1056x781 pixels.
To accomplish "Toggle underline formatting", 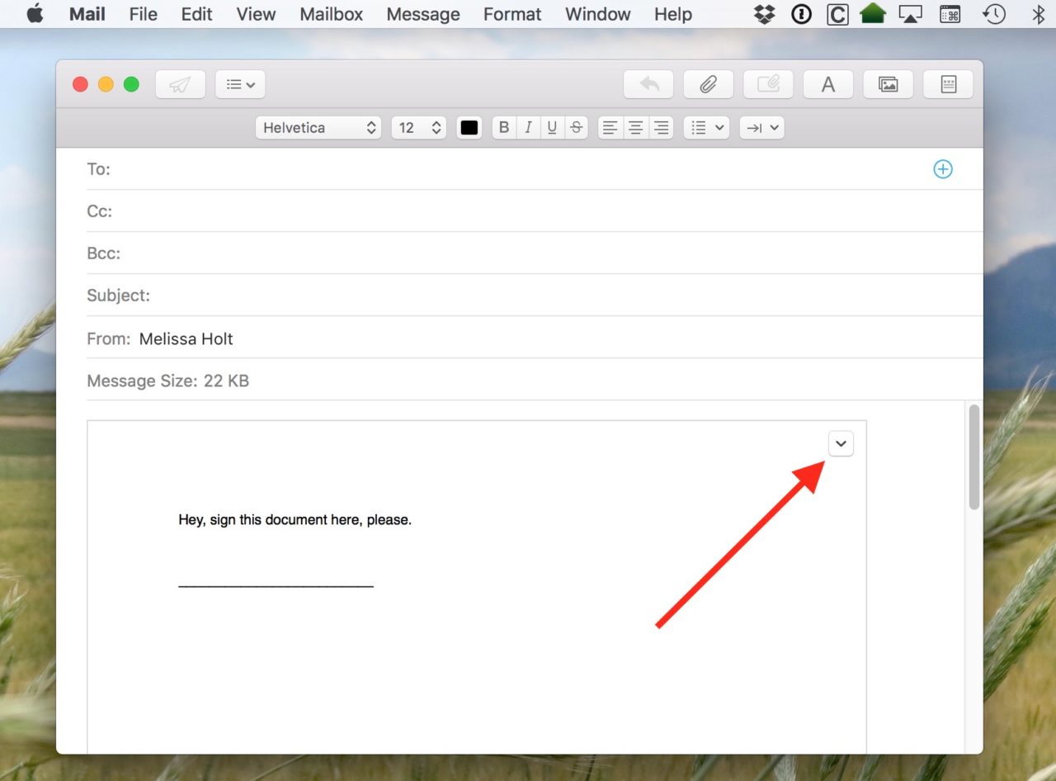I will click(552, 127).
